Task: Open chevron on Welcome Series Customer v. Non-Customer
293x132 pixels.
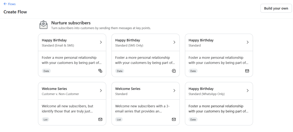Action: [101, 91]
